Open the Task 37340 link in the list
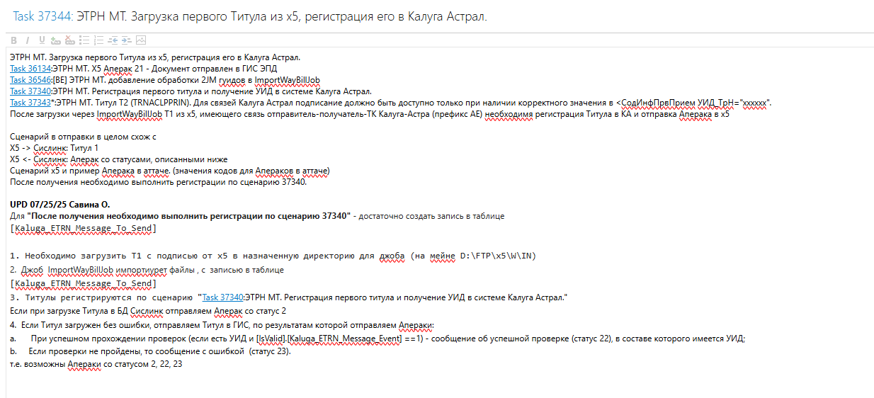This screenshot has width=874, height=398. pos(30,91)
